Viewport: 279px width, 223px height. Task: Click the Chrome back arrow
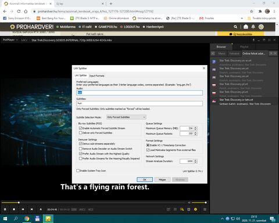click(5, 12)
